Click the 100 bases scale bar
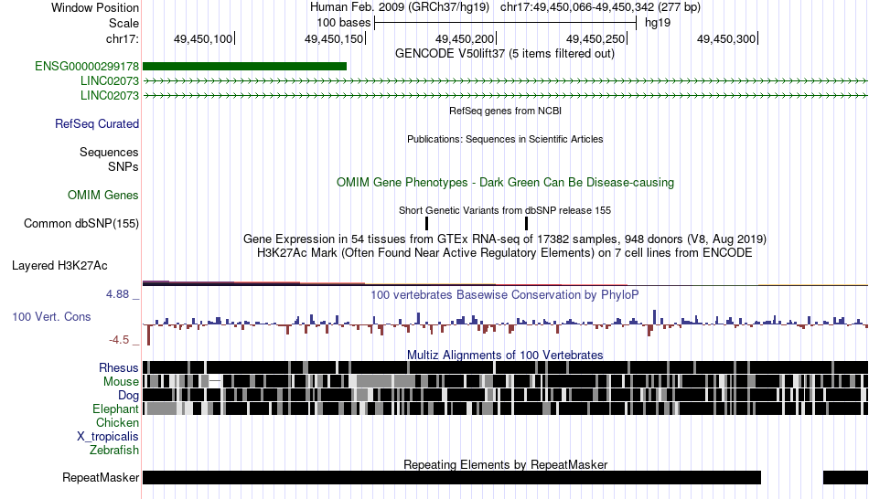The width and height of the screenshot is (869, 499). pyautogui.click(x=506, y=23)
